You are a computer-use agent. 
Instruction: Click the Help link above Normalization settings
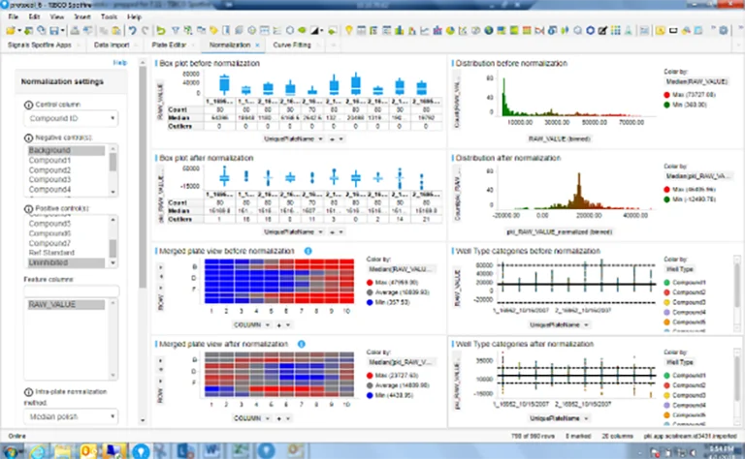click(120, 63)
